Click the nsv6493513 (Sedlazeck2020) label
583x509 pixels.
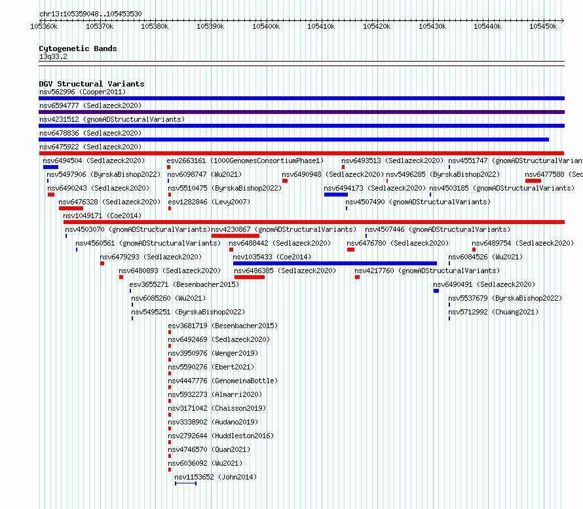click(x=392, y=160)
